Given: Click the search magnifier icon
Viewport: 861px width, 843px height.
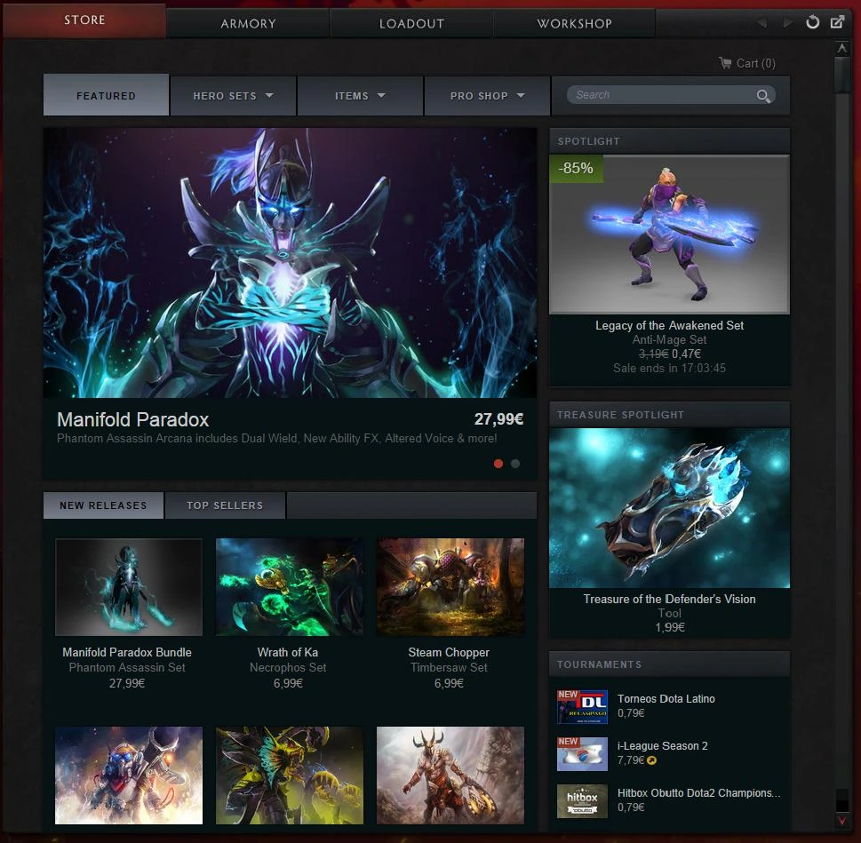Looking at the screenshot, I should click(762, 96).
